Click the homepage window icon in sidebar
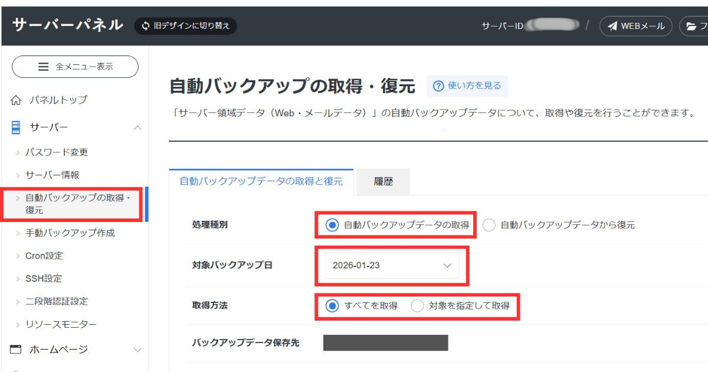Image resolution: width=708 pixels, height=372 pixels. (16, 350)
